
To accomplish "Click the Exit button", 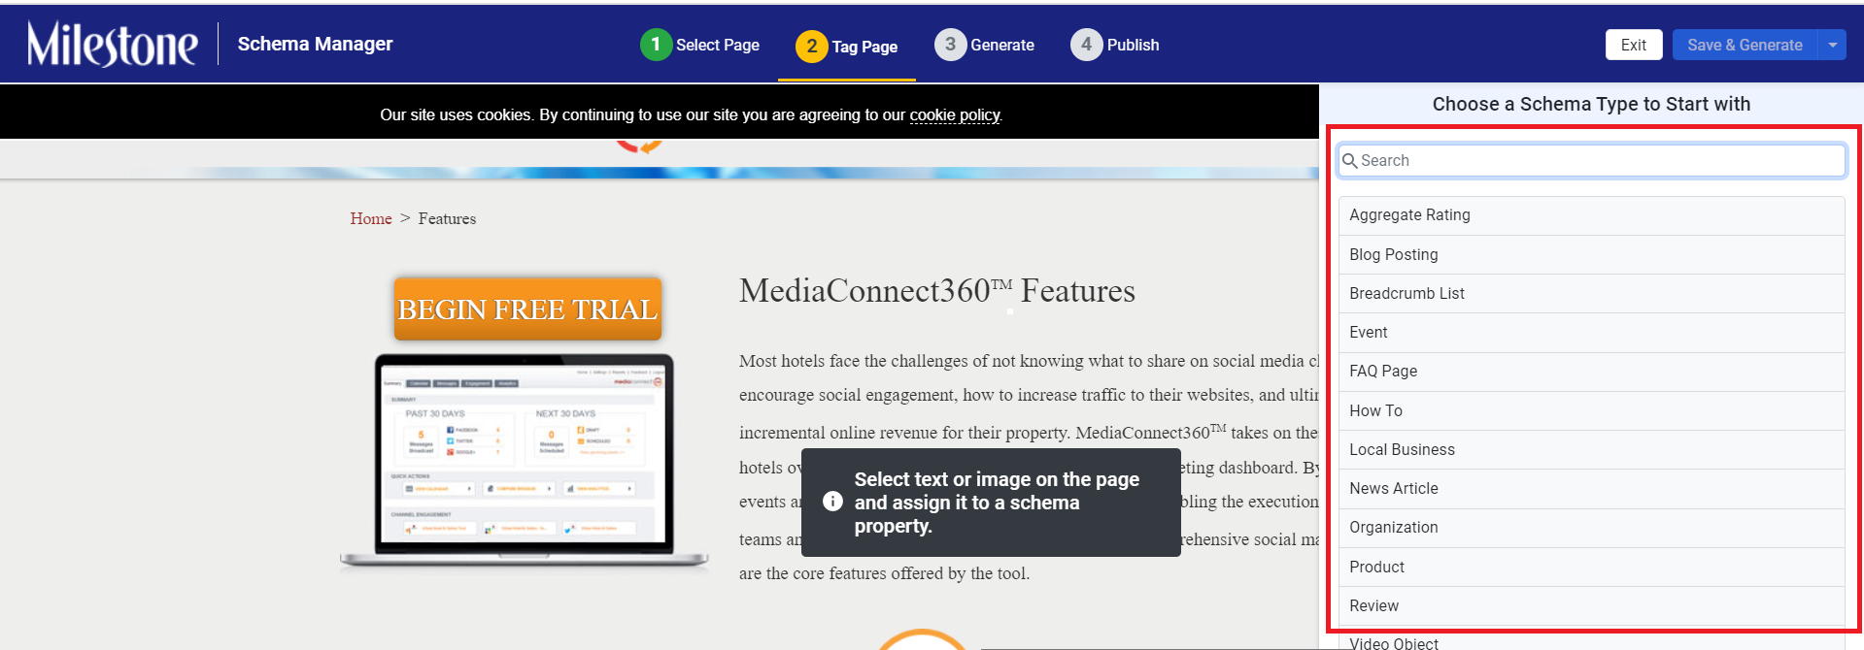I will 1634,45.
